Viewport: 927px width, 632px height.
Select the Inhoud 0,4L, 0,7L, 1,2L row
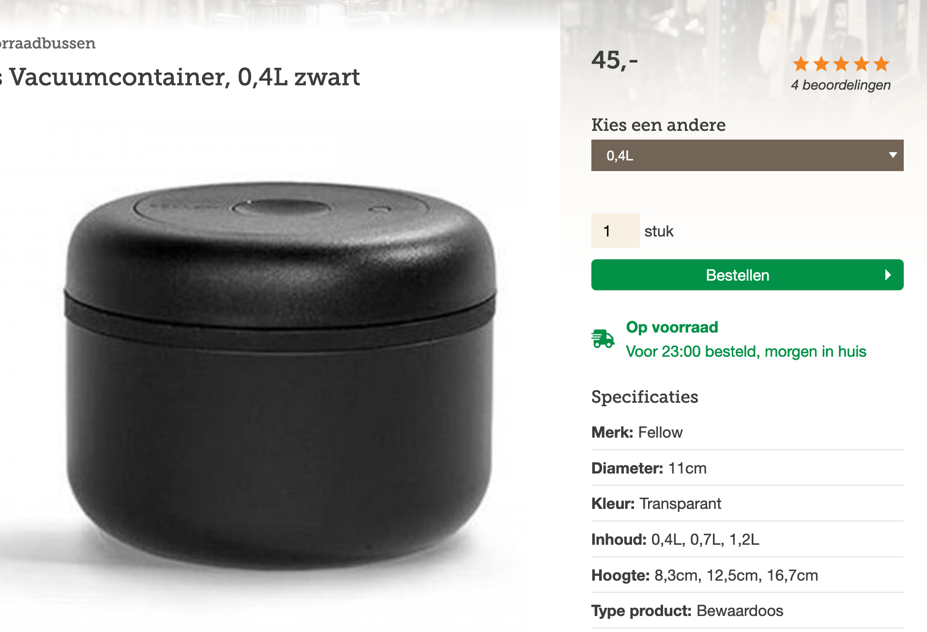[x=747, y=539]
